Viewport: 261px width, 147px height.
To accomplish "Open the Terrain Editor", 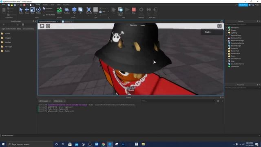I will pyautogui.click(x=59, y=10).
